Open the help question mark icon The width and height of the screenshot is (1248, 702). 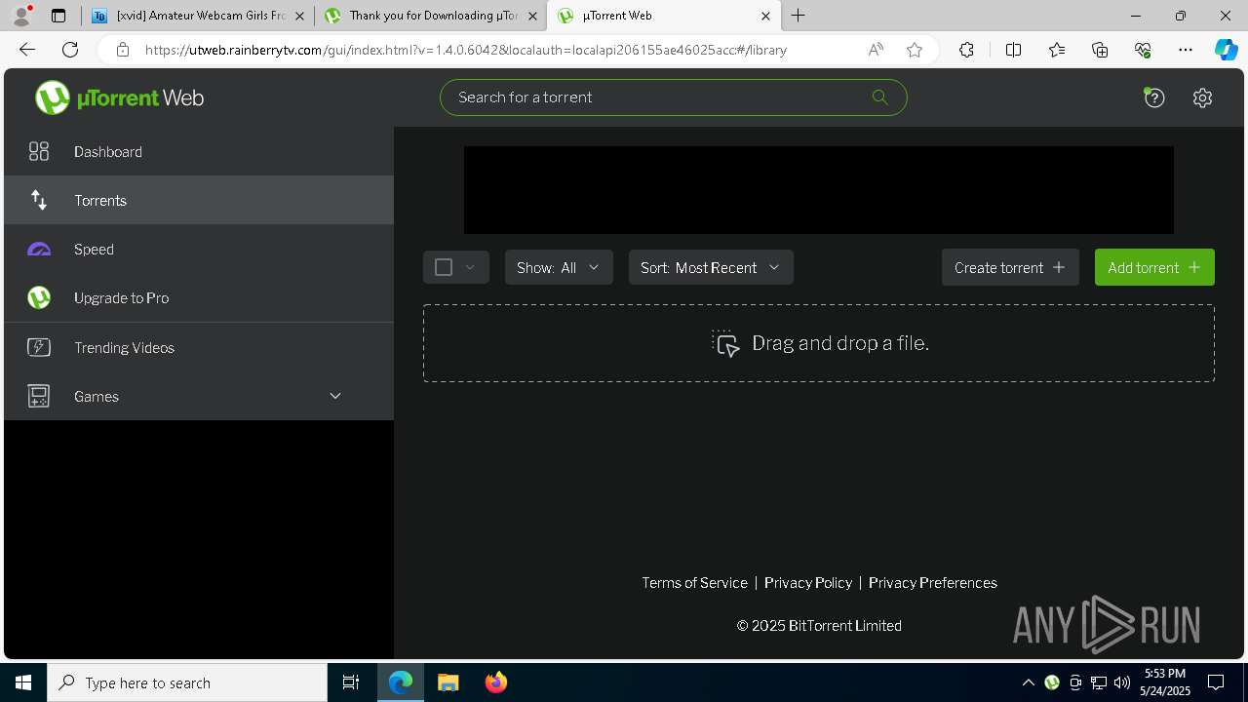pos(1154,97)
